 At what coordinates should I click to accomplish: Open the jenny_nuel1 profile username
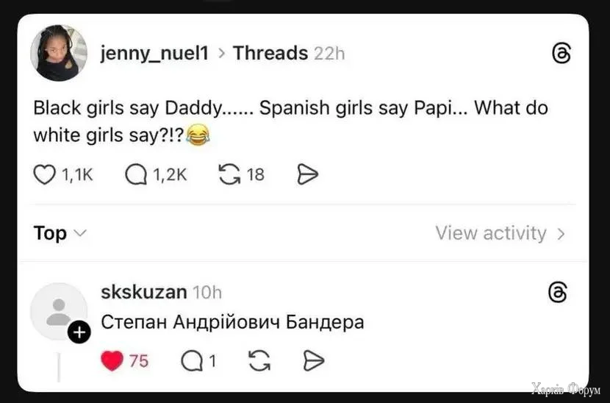[154, 54]
